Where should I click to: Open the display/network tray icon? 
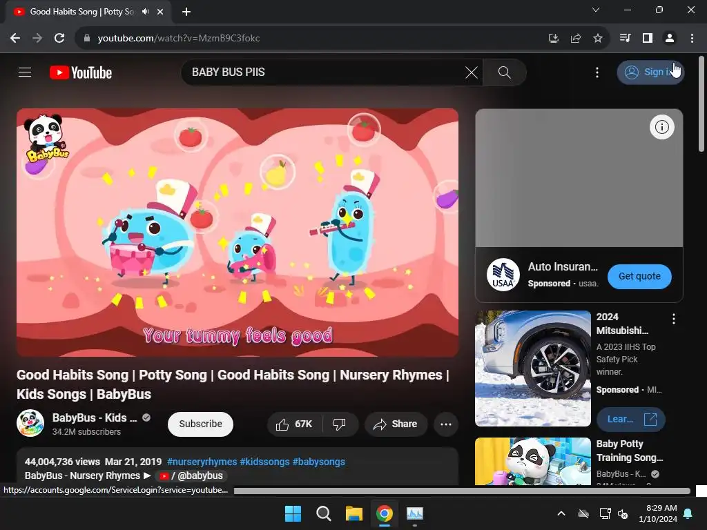pos(605,513)
